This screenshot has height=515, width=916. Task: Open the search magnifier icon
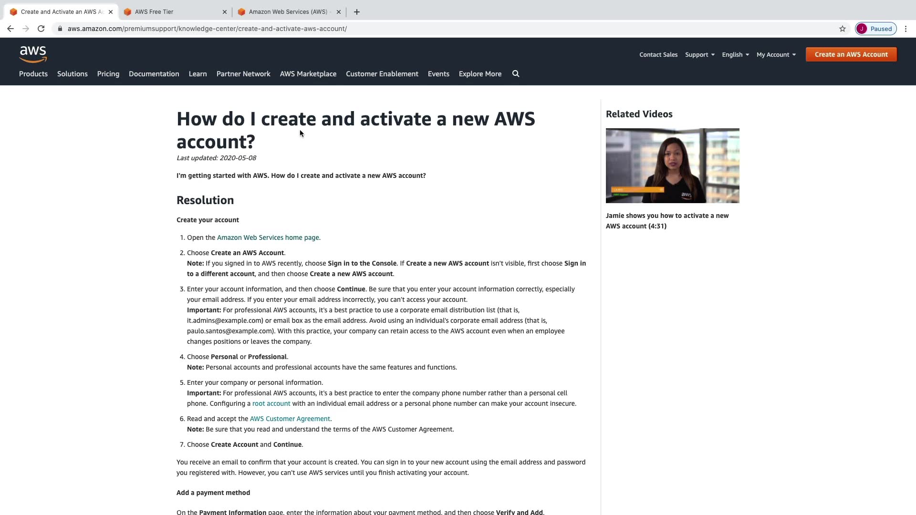pos(516,74)
